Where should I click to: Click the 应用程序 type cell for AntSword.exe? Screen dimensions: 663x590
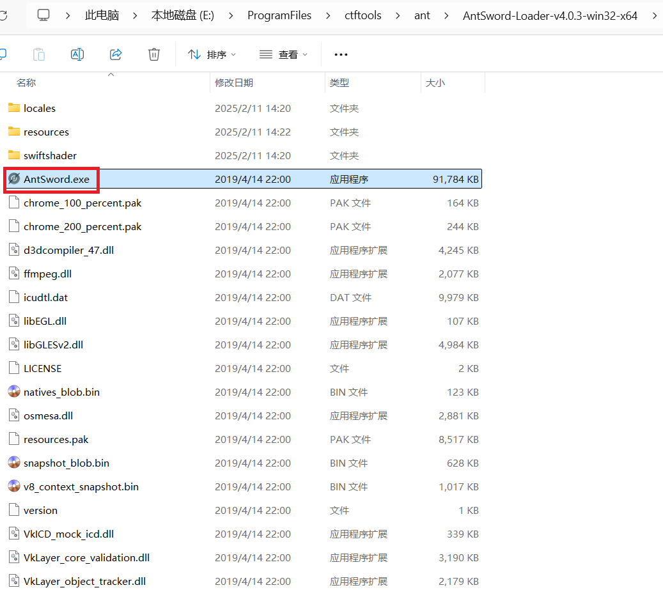(x=349, y=179)
